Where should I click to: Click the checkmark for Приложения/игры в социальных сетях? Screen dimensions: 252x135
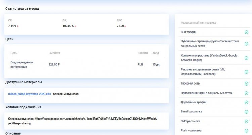point(246,93)
